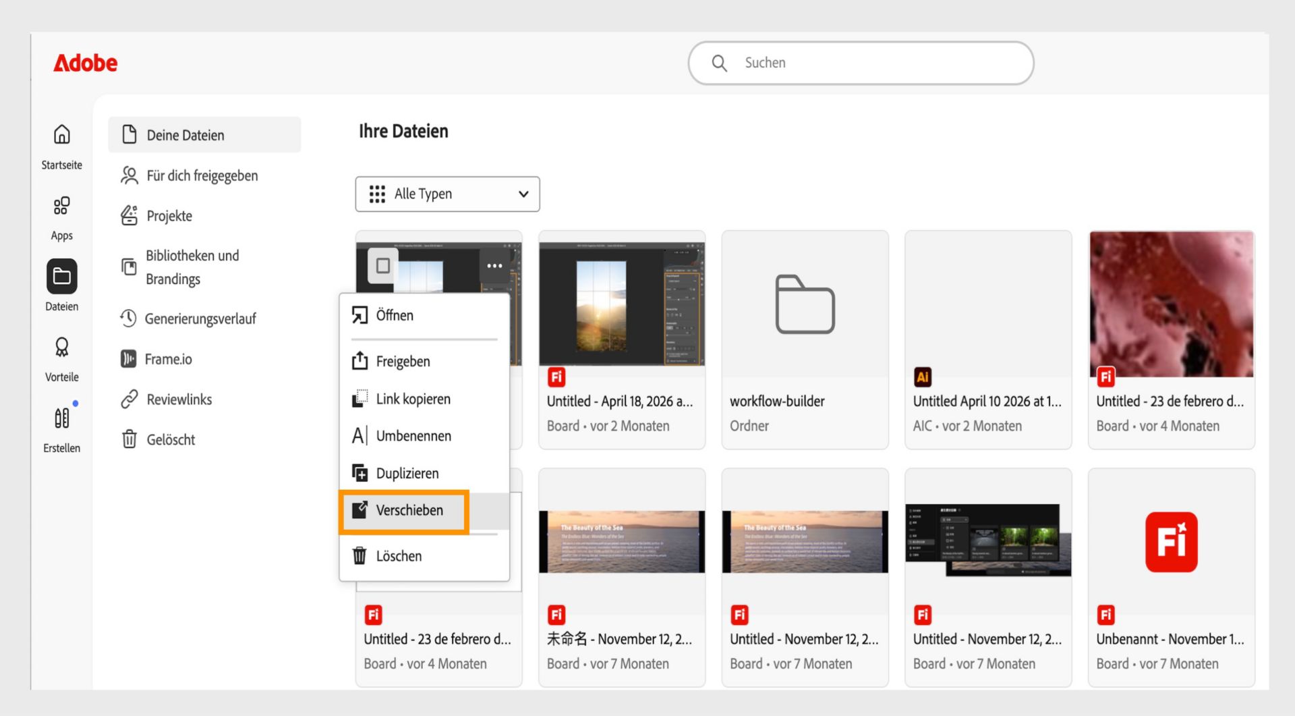
Task: Open Untitled - April 18, 2026 thumbnail
Action: tap(621, 304)
